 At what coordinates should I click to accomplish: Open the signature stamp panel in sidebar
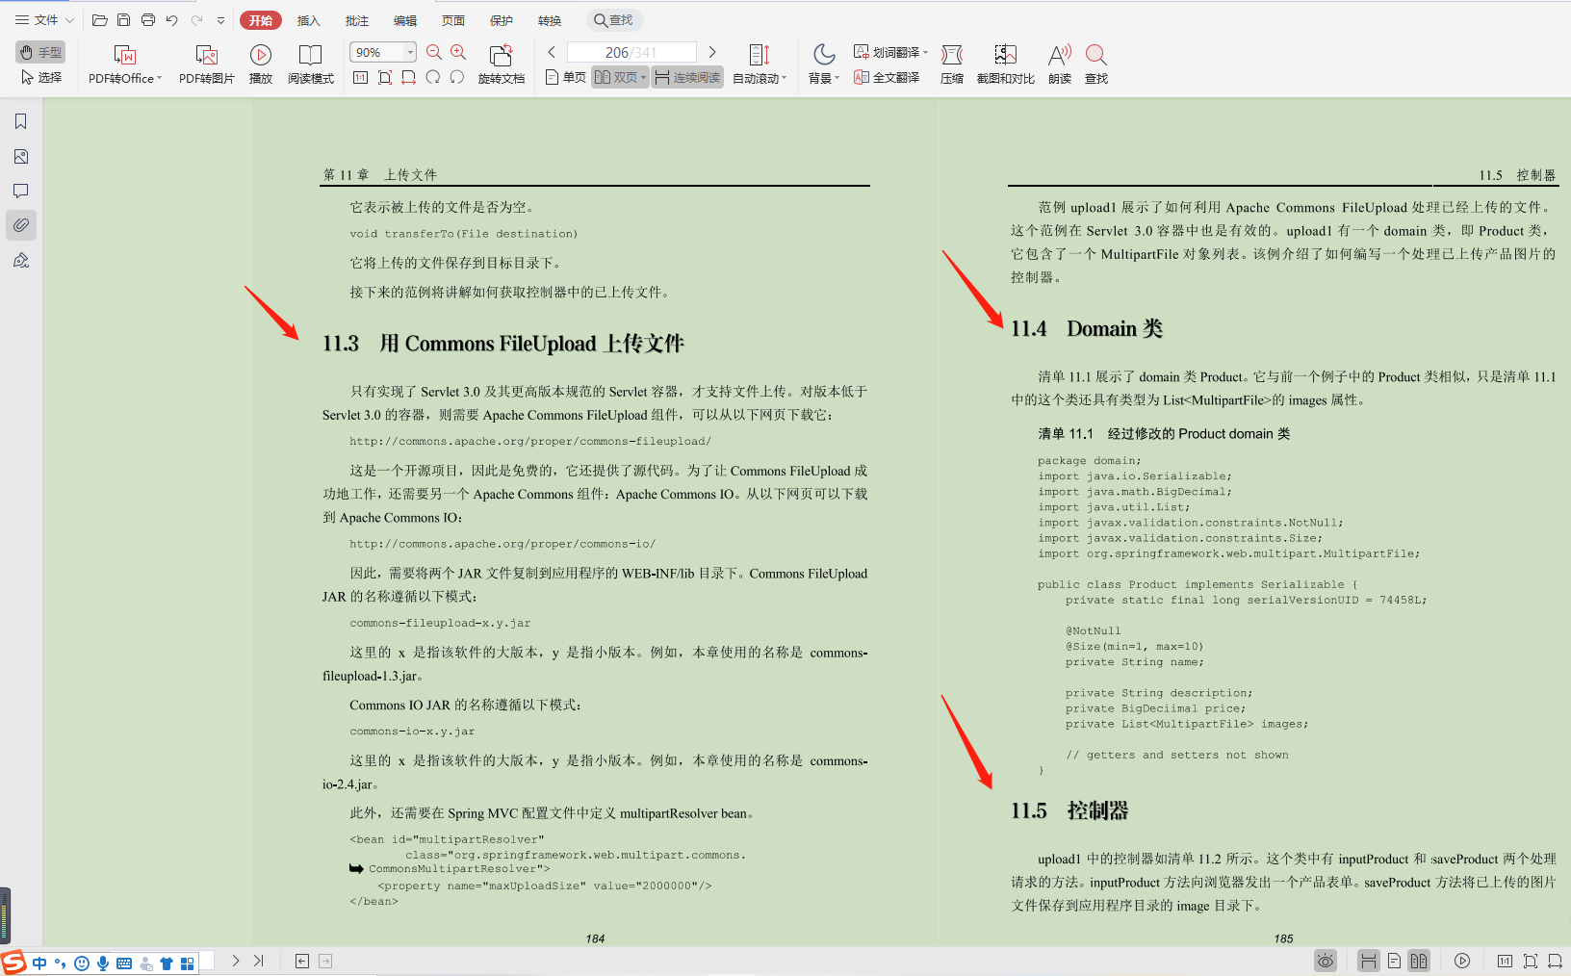(21, 260)
